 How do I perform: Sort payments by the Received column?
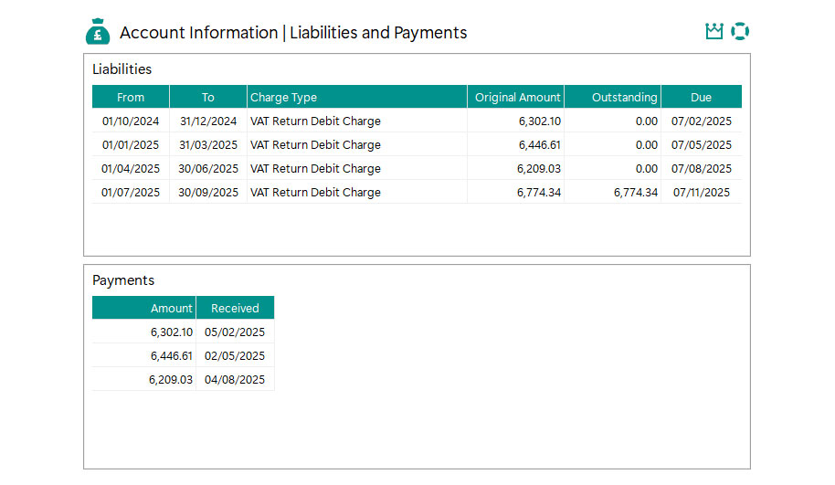point(235,309)
